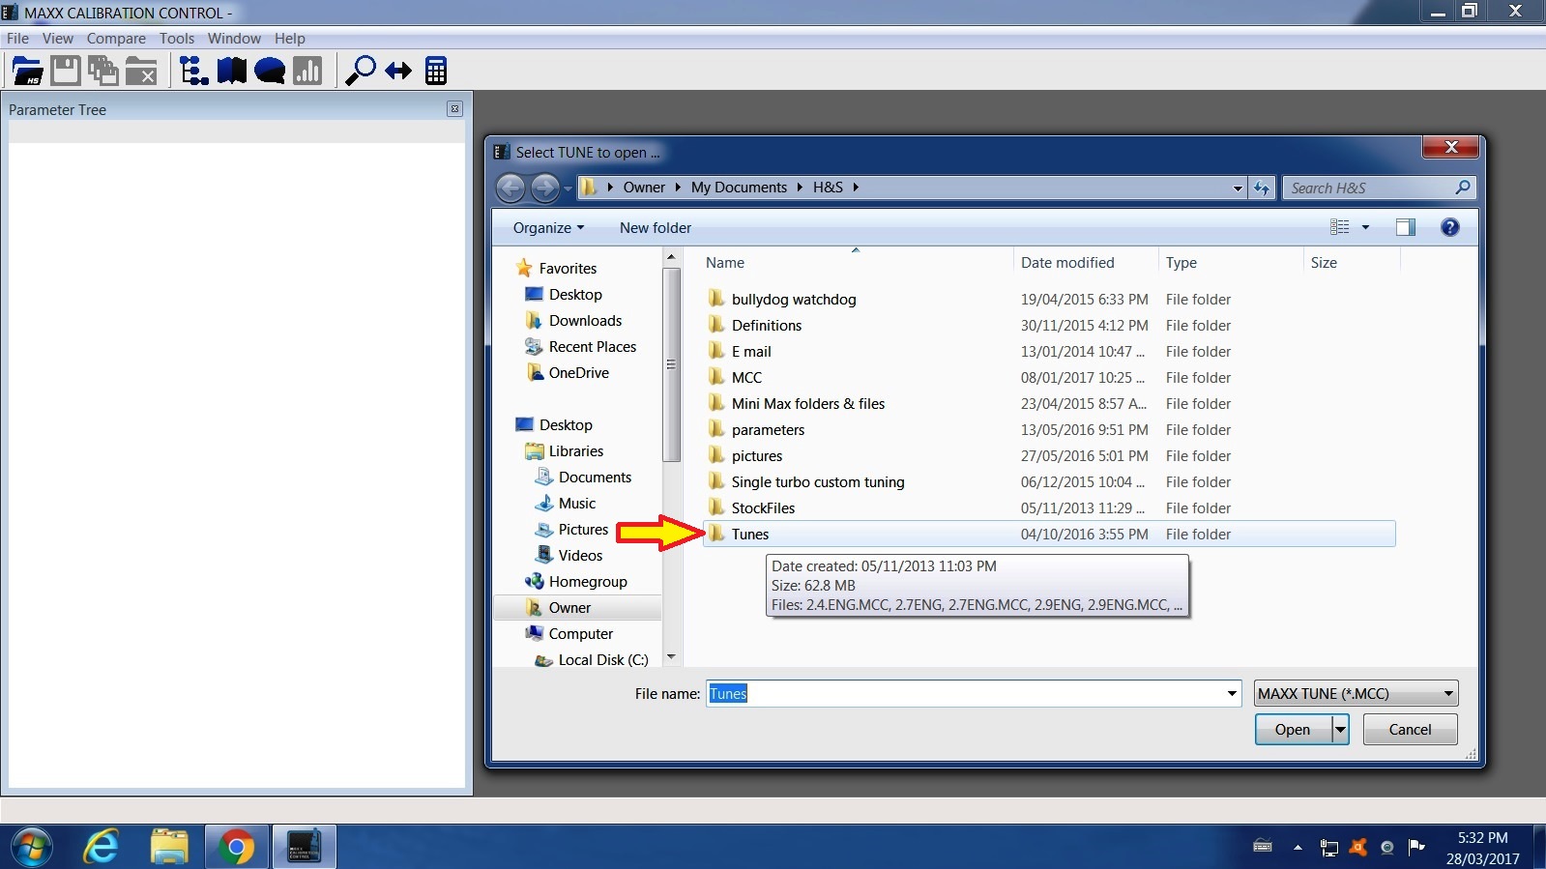Expand the view options dropdown arrow
The height and width of the screenshot is (869, 1546).
(1365, 228)
